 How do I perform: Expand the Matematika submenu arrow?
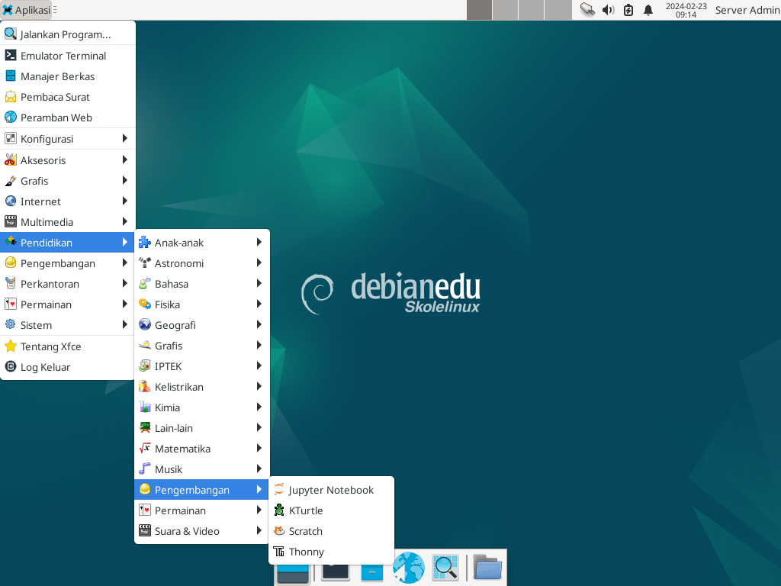259,449
